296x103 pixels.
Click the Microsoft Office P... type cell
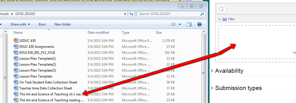[137, 40]
